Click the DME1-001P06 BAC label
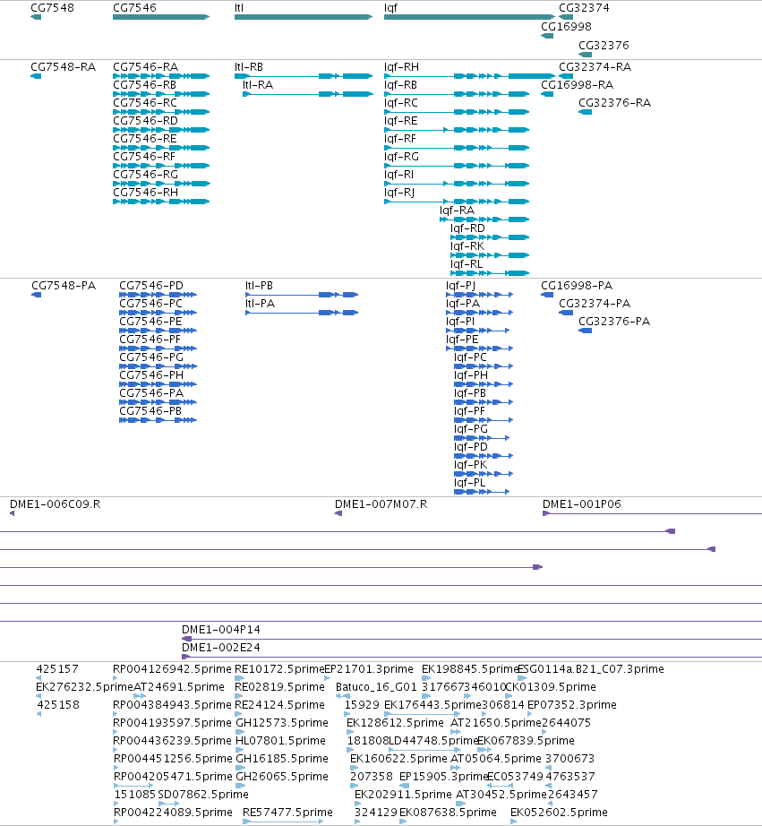Screen dimensions: 762x826 (x=582, y=504)
